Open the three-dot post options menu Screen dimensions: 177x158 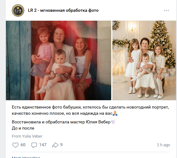[166, 11]
